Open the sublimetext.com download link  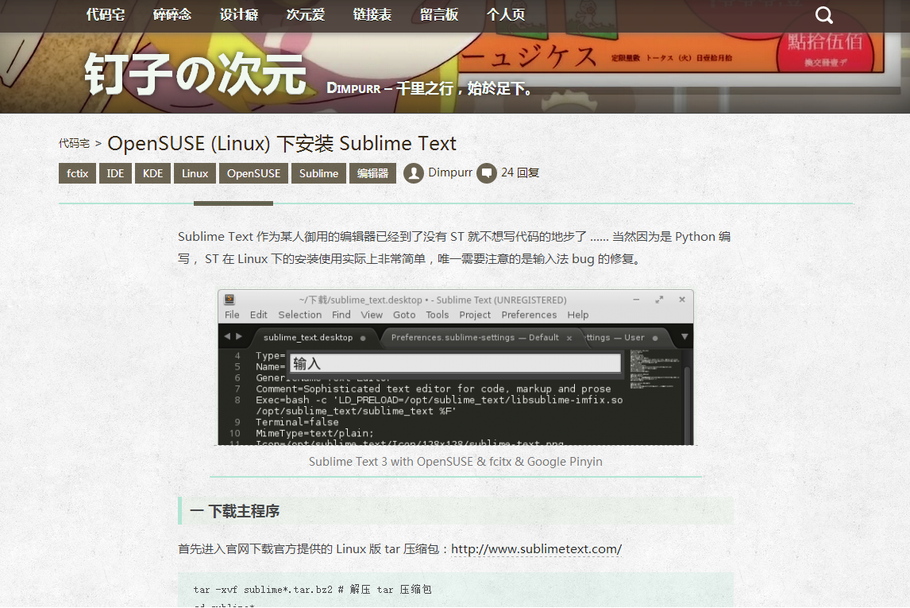(536, 549)
